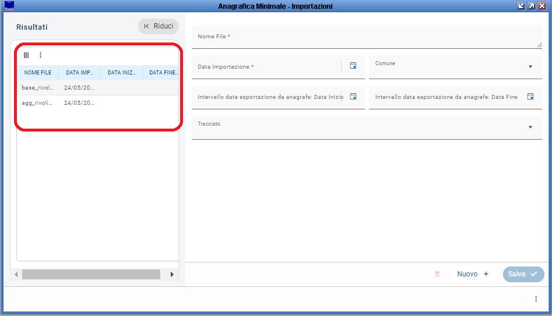This screenshot has width=552, height=316.
Task: Sort by DATA FINE column header
Action: [161, 72]
